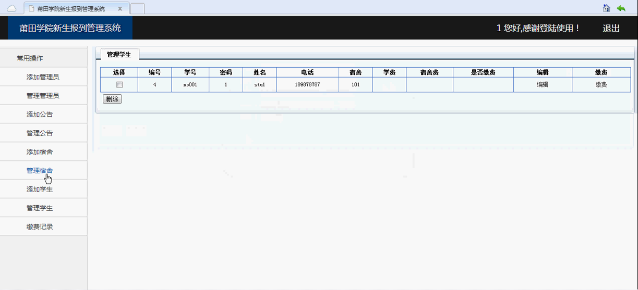Viewport: 638px width, 290px height.
Task: Open 添加管理员 in sidebar
Action: (x=43, y=77)
